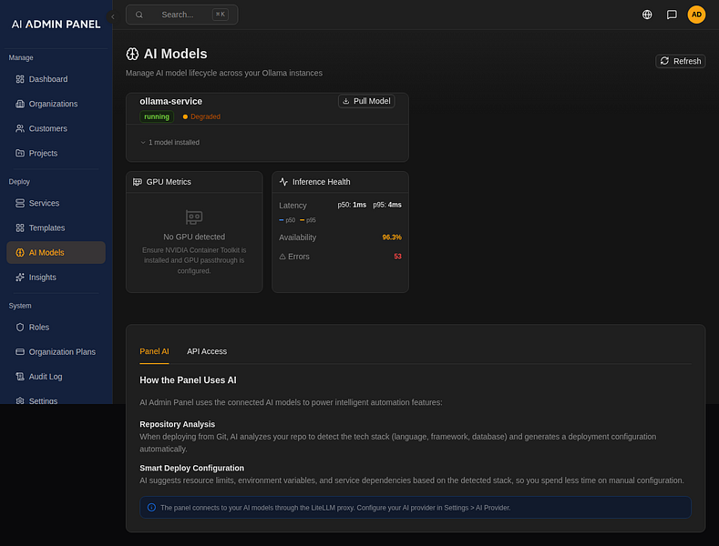Open the Insights page

click(56, 278)
